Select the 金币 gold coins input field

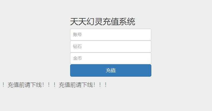pos(110,58)
